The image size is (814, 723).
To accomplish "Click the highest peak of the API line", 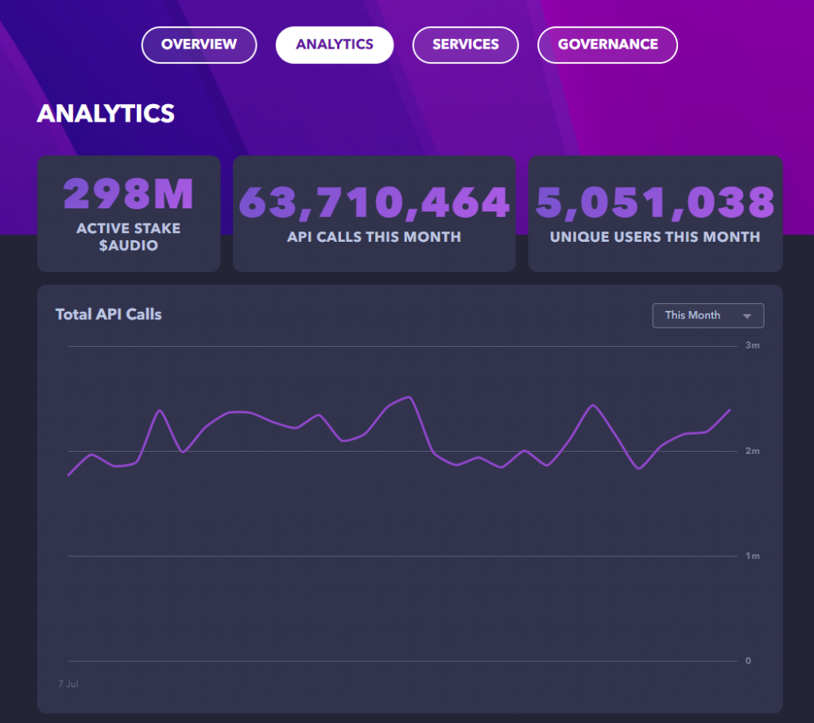I will [x=410, y=398].
